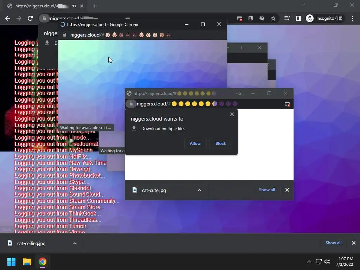Open network status tray icon

[319, 262]
